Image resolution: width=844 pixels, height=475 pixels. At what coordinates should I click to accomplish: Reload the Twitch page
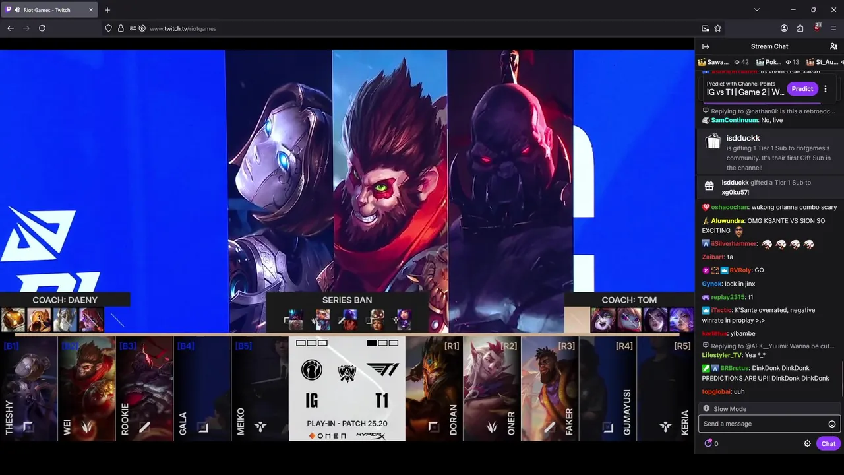click(42, 28)
